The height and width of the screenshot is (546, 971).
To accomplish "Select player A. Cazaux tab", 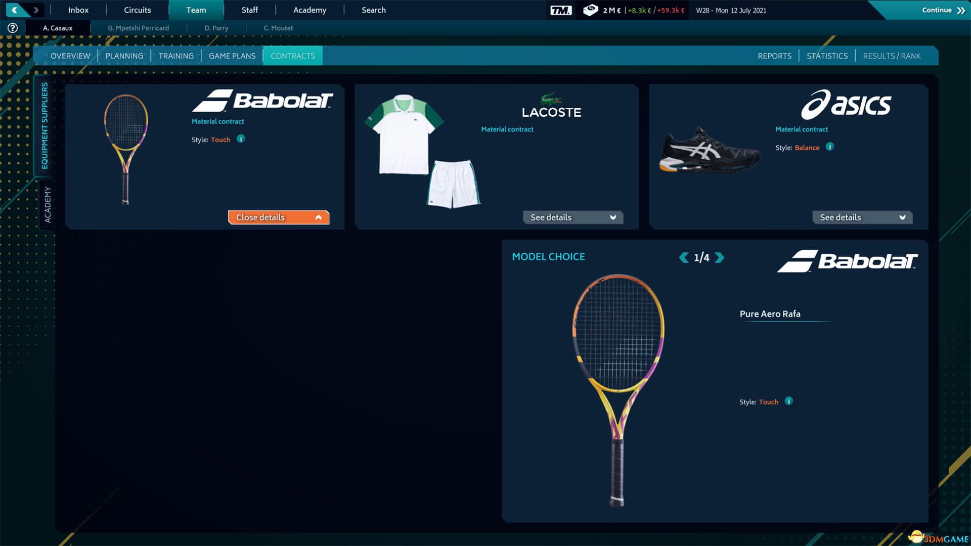I will tap(58, 28).
